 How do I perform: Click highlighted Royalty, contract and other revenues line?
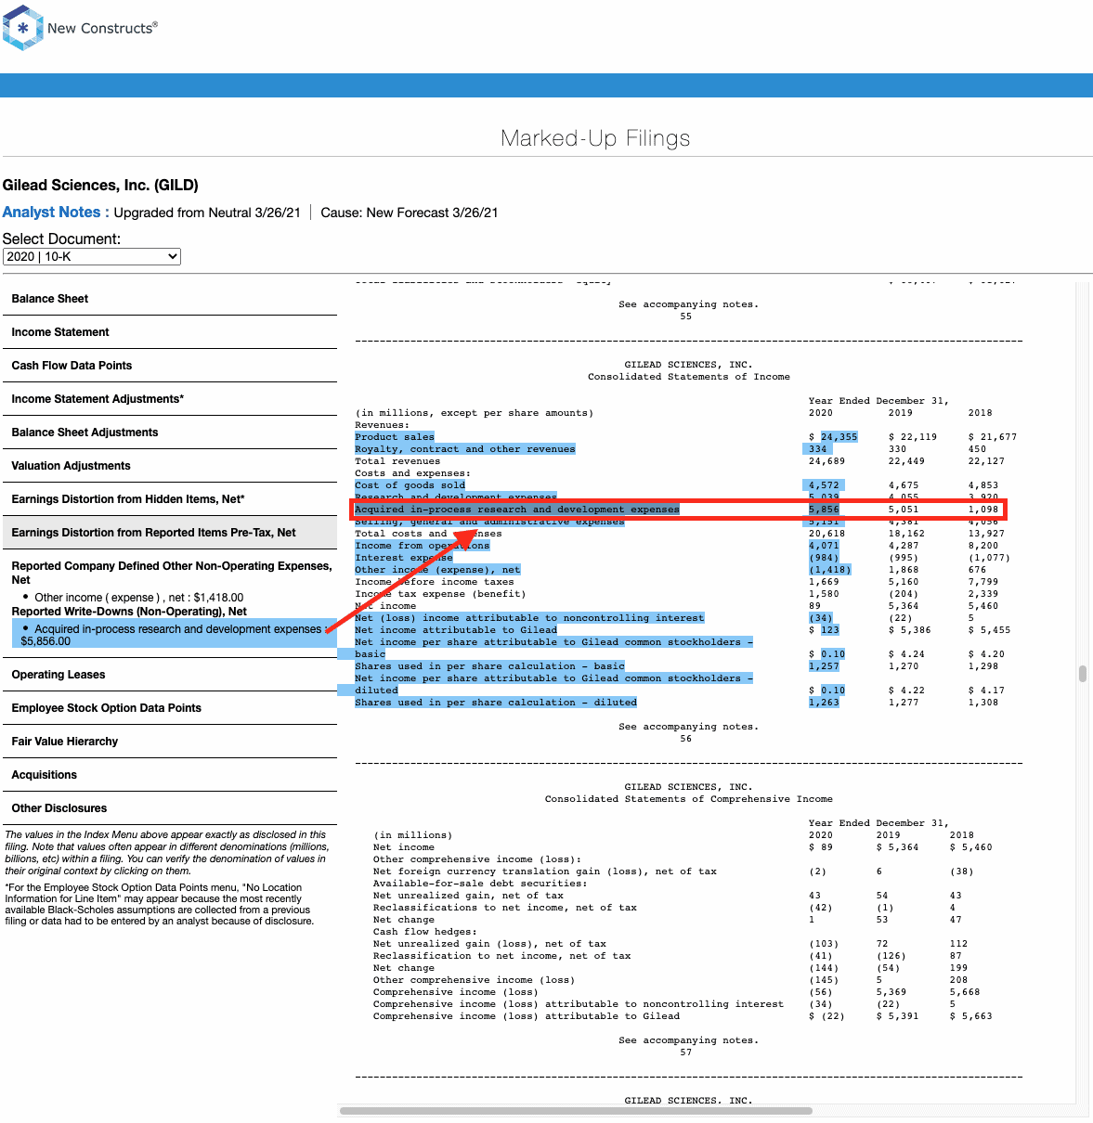pos(465,449)
